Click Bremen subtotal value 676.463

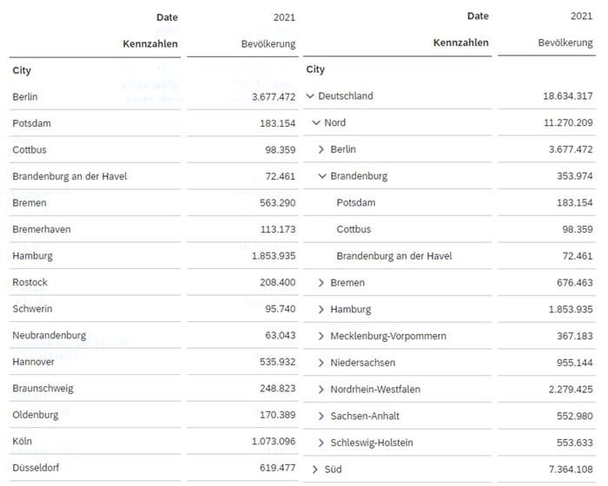tap(575, 283)
